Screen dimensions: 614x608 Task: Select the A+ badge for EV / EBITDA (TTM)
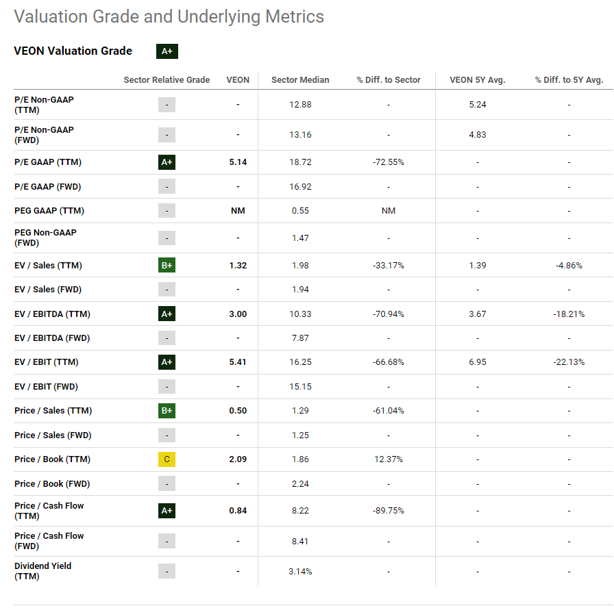167,314
